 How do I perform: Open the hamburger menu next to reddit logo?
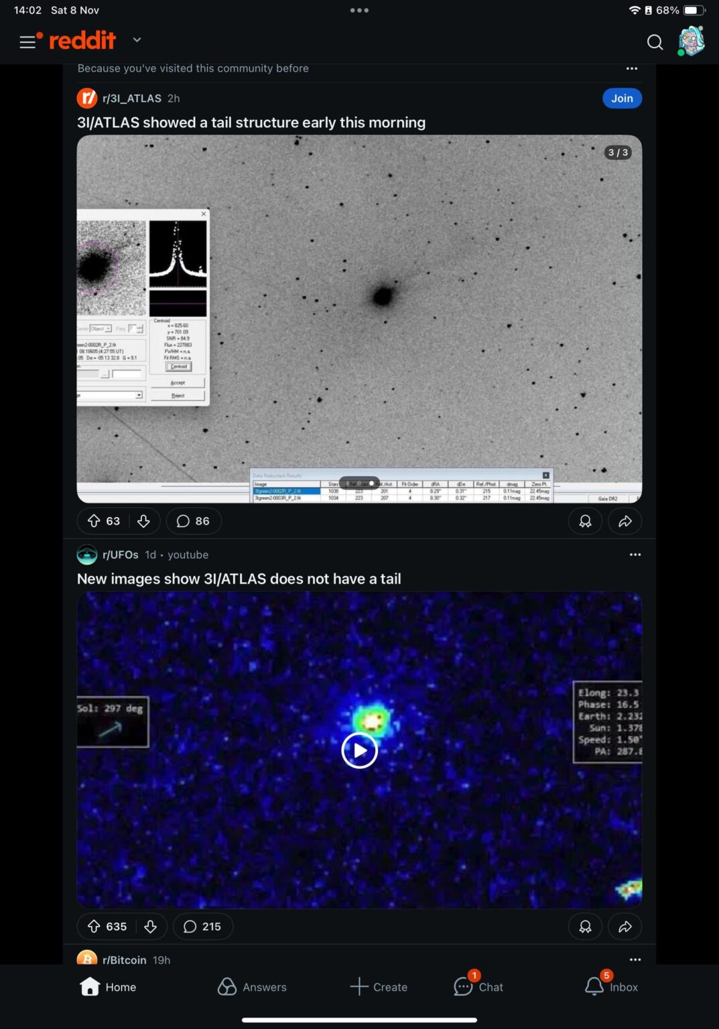pos(28,42)
